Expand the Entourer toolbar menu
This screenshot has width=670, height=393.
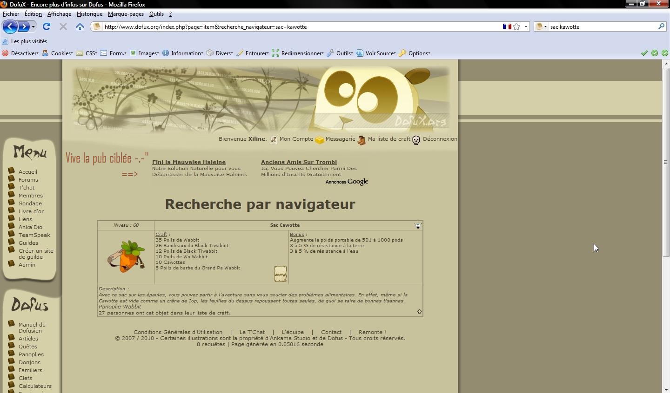(252, 53)
